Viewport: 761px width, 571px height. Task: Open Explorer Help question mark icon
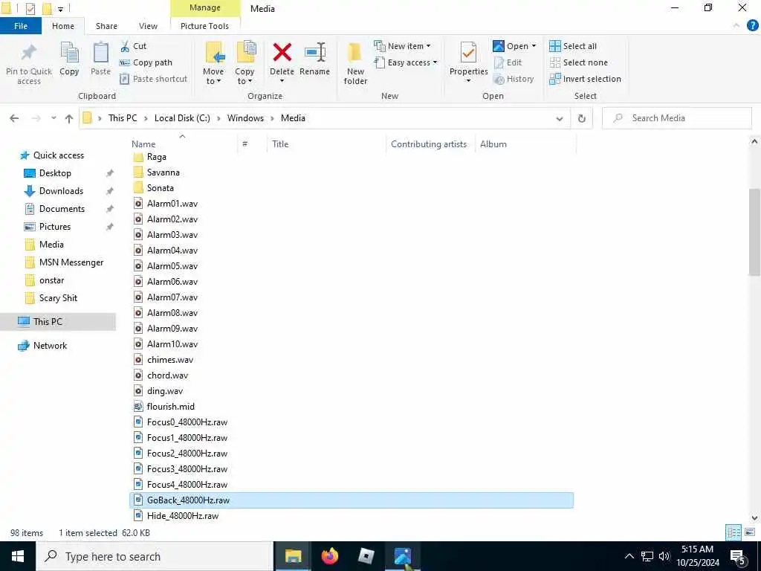752,25
